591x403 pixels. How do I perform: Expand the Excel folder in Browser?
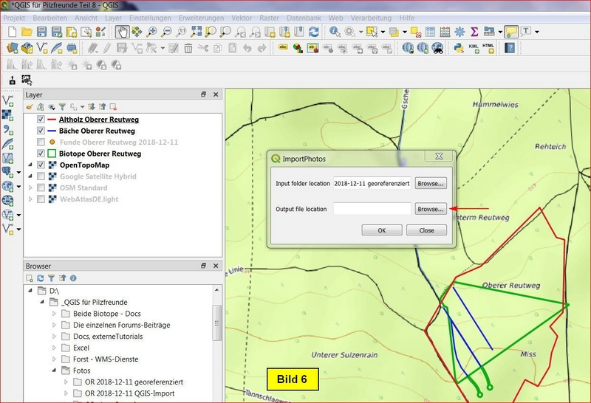[54, 348]
